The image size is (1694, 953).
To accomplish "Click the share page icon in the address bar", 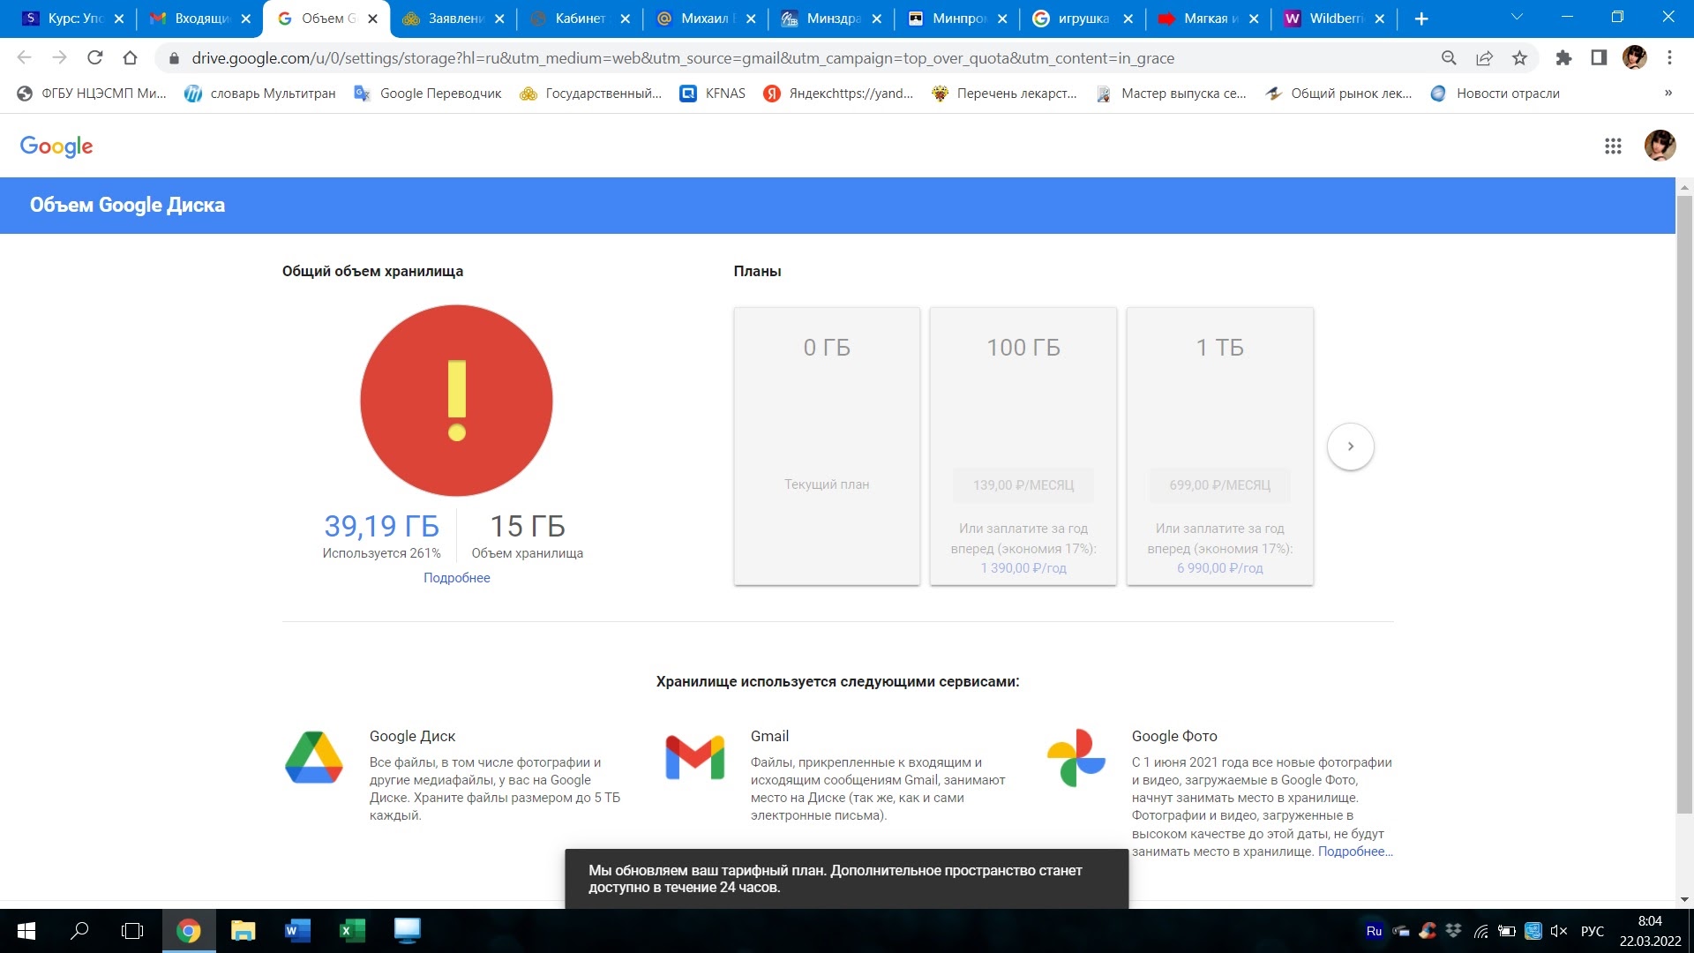I will click(x=1484, y=58).
